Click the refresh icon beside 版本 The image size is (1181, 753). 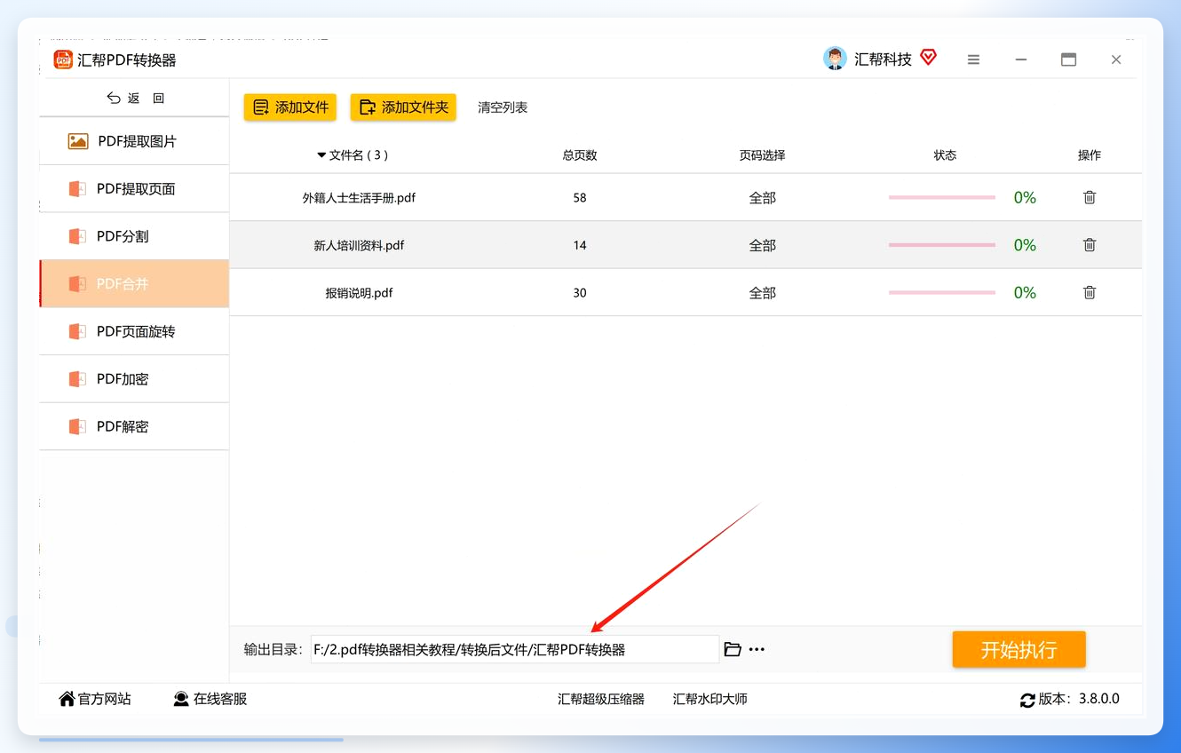point(1027,700)
